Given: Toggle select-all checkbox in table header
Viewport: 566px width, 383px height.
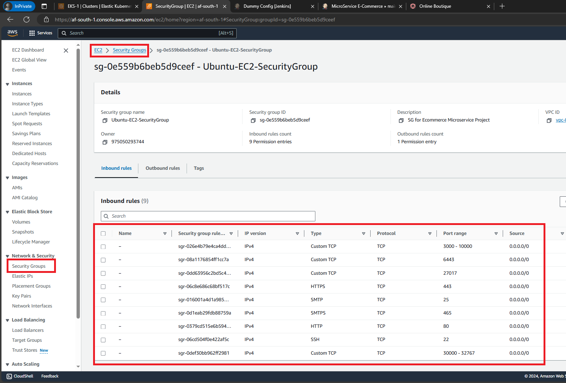Looking at the screenshot, I should click(x=103, y=233).
